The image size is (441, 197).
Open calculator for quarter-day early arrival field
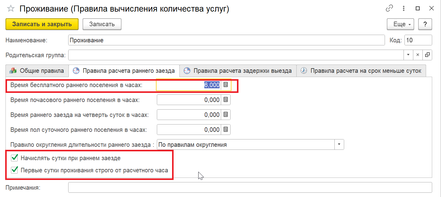(226, 114)
